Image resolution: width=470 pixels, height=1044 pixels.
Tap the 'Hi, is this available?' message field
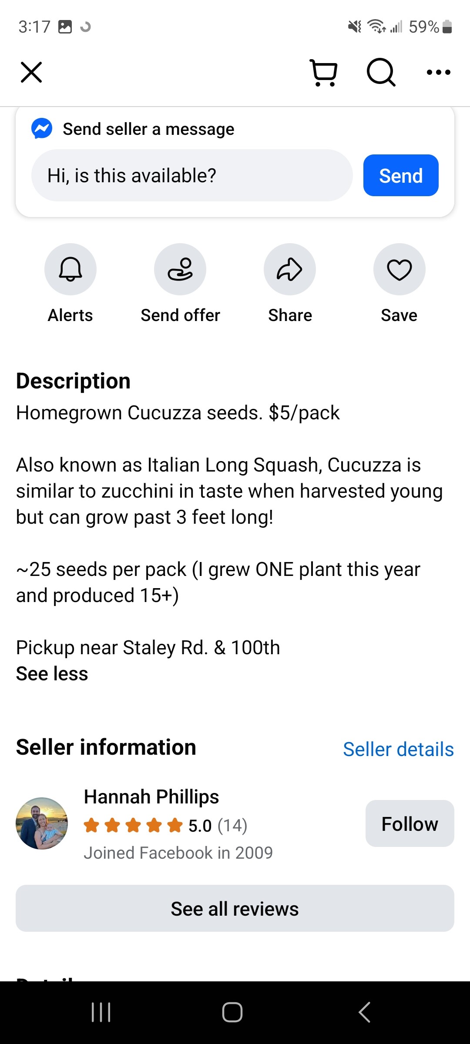coord(191,175)
